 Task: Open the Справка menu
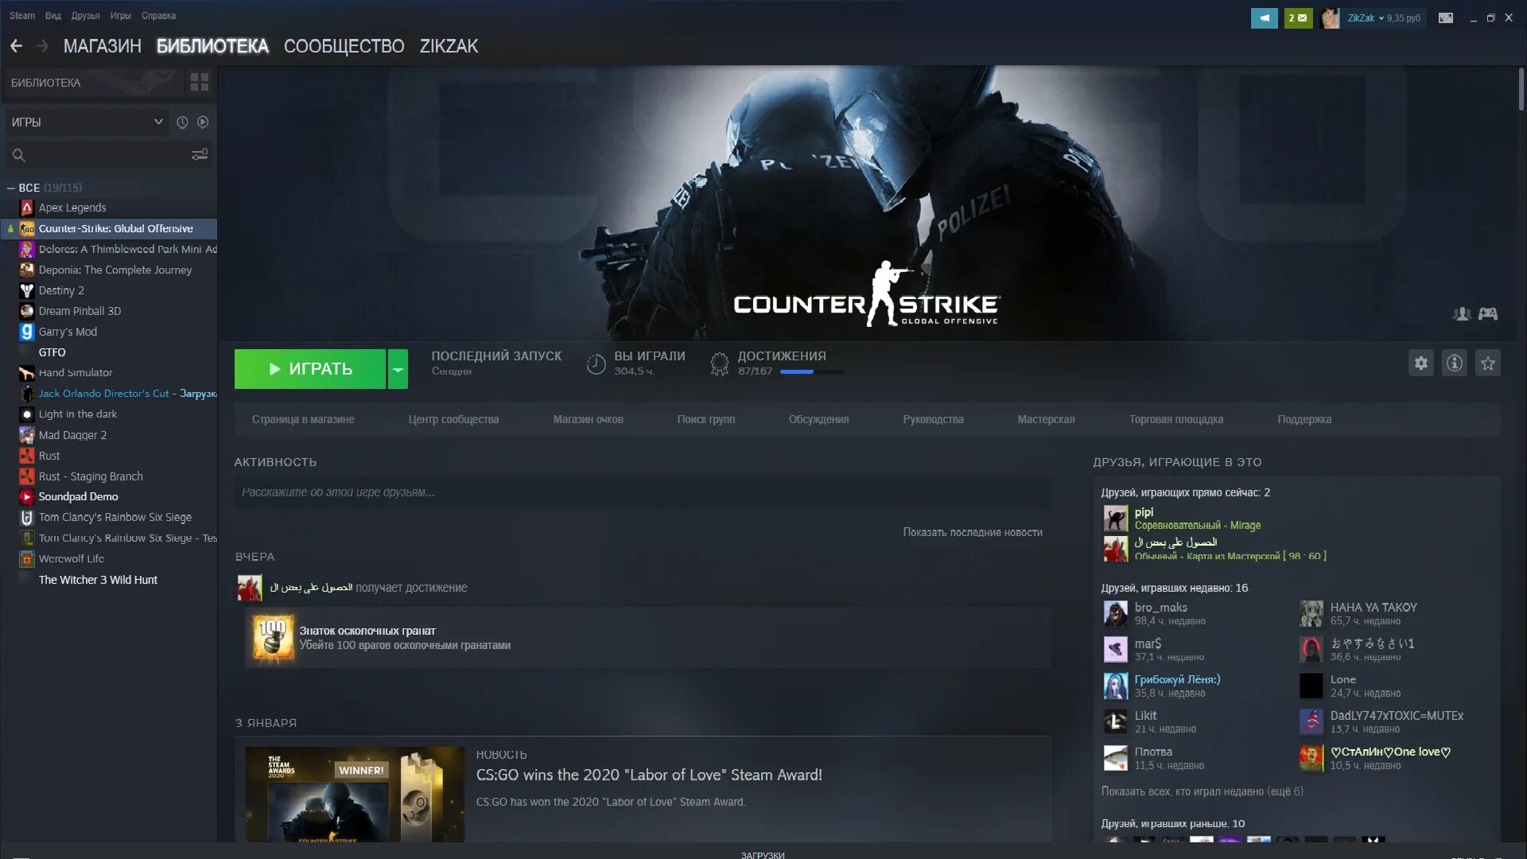(x=159, y=16)
